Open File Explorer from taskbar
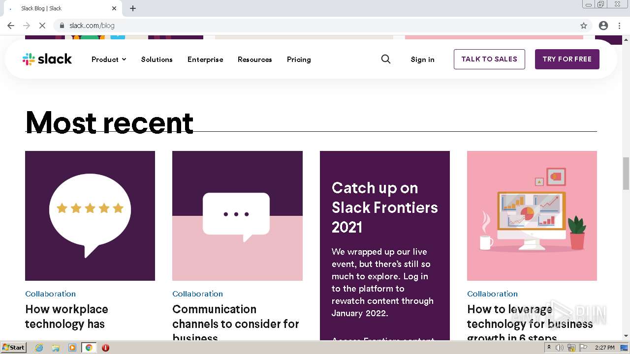This screenshot has height=354, width=630. pos(56,348)
